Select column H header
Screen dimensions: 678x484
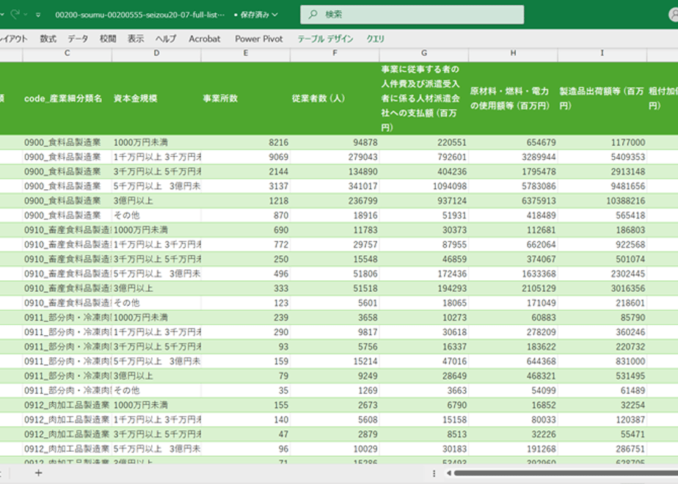pyautogui.click(x=513, y=53)
